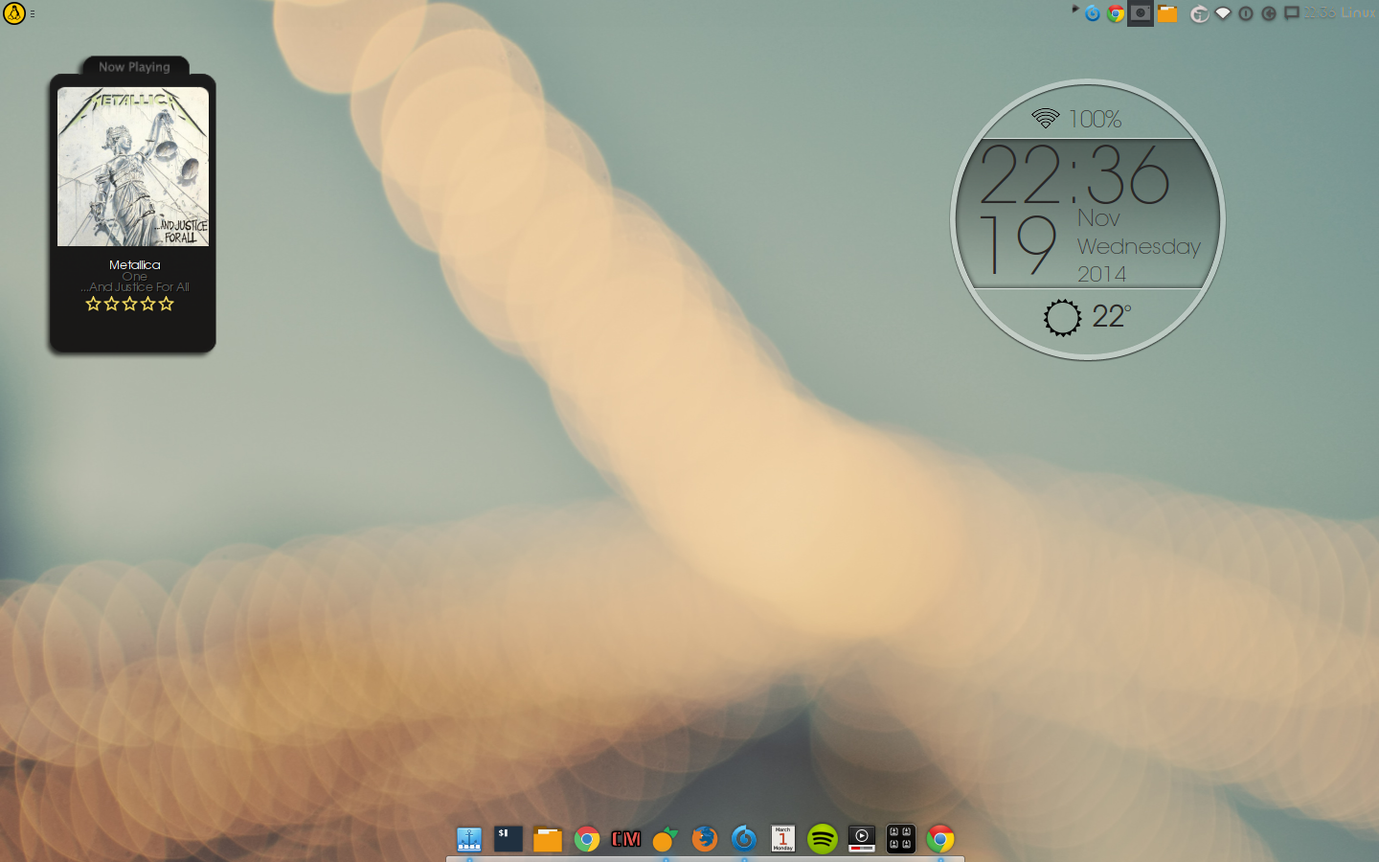Image resolution: width=1379 pixels, height=862 pixels.
Task: Open the chat notifications tray icon
Action: click(1292, 13)
